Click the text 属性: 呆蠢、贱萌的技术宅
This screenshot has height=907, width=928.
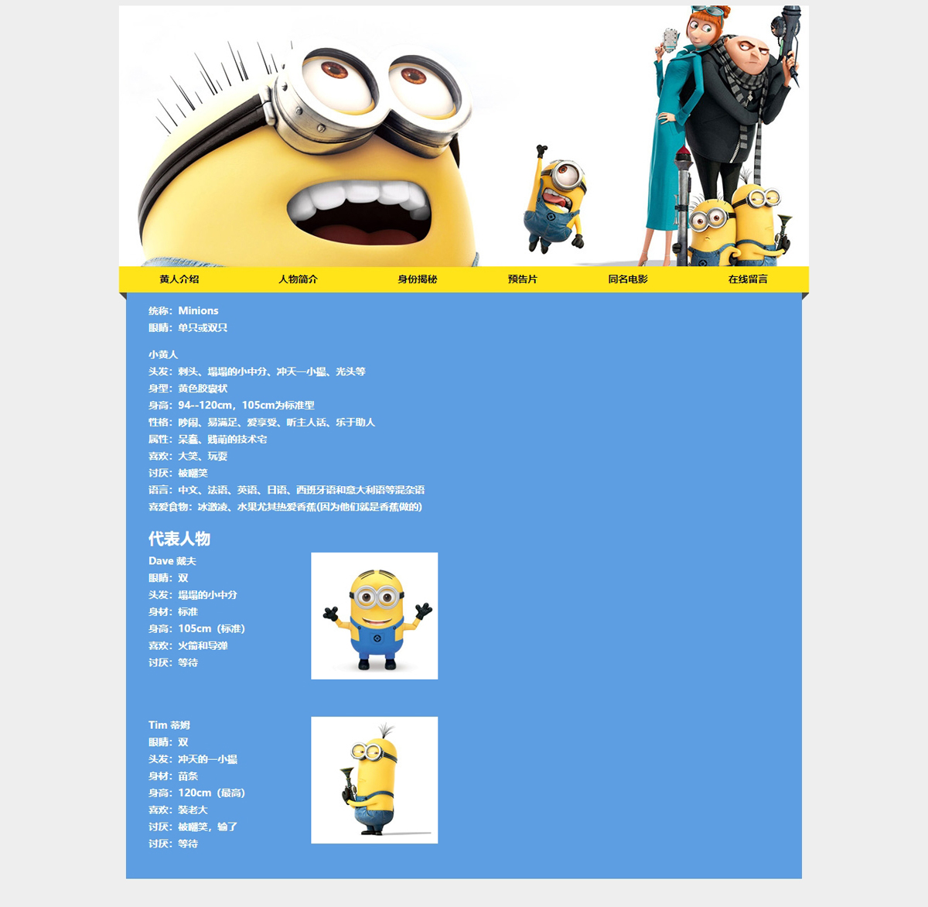point(208,440)
